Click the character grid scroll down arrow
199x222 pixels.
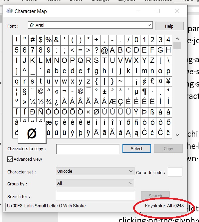pos(177,135)
